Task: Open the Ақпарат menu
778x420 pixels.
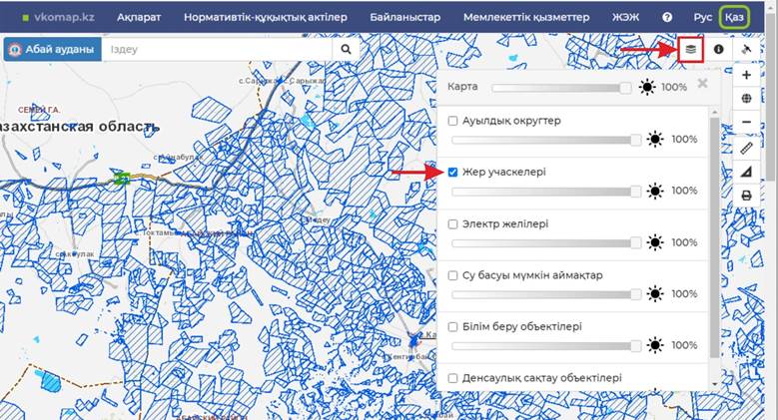Action: 138,18
